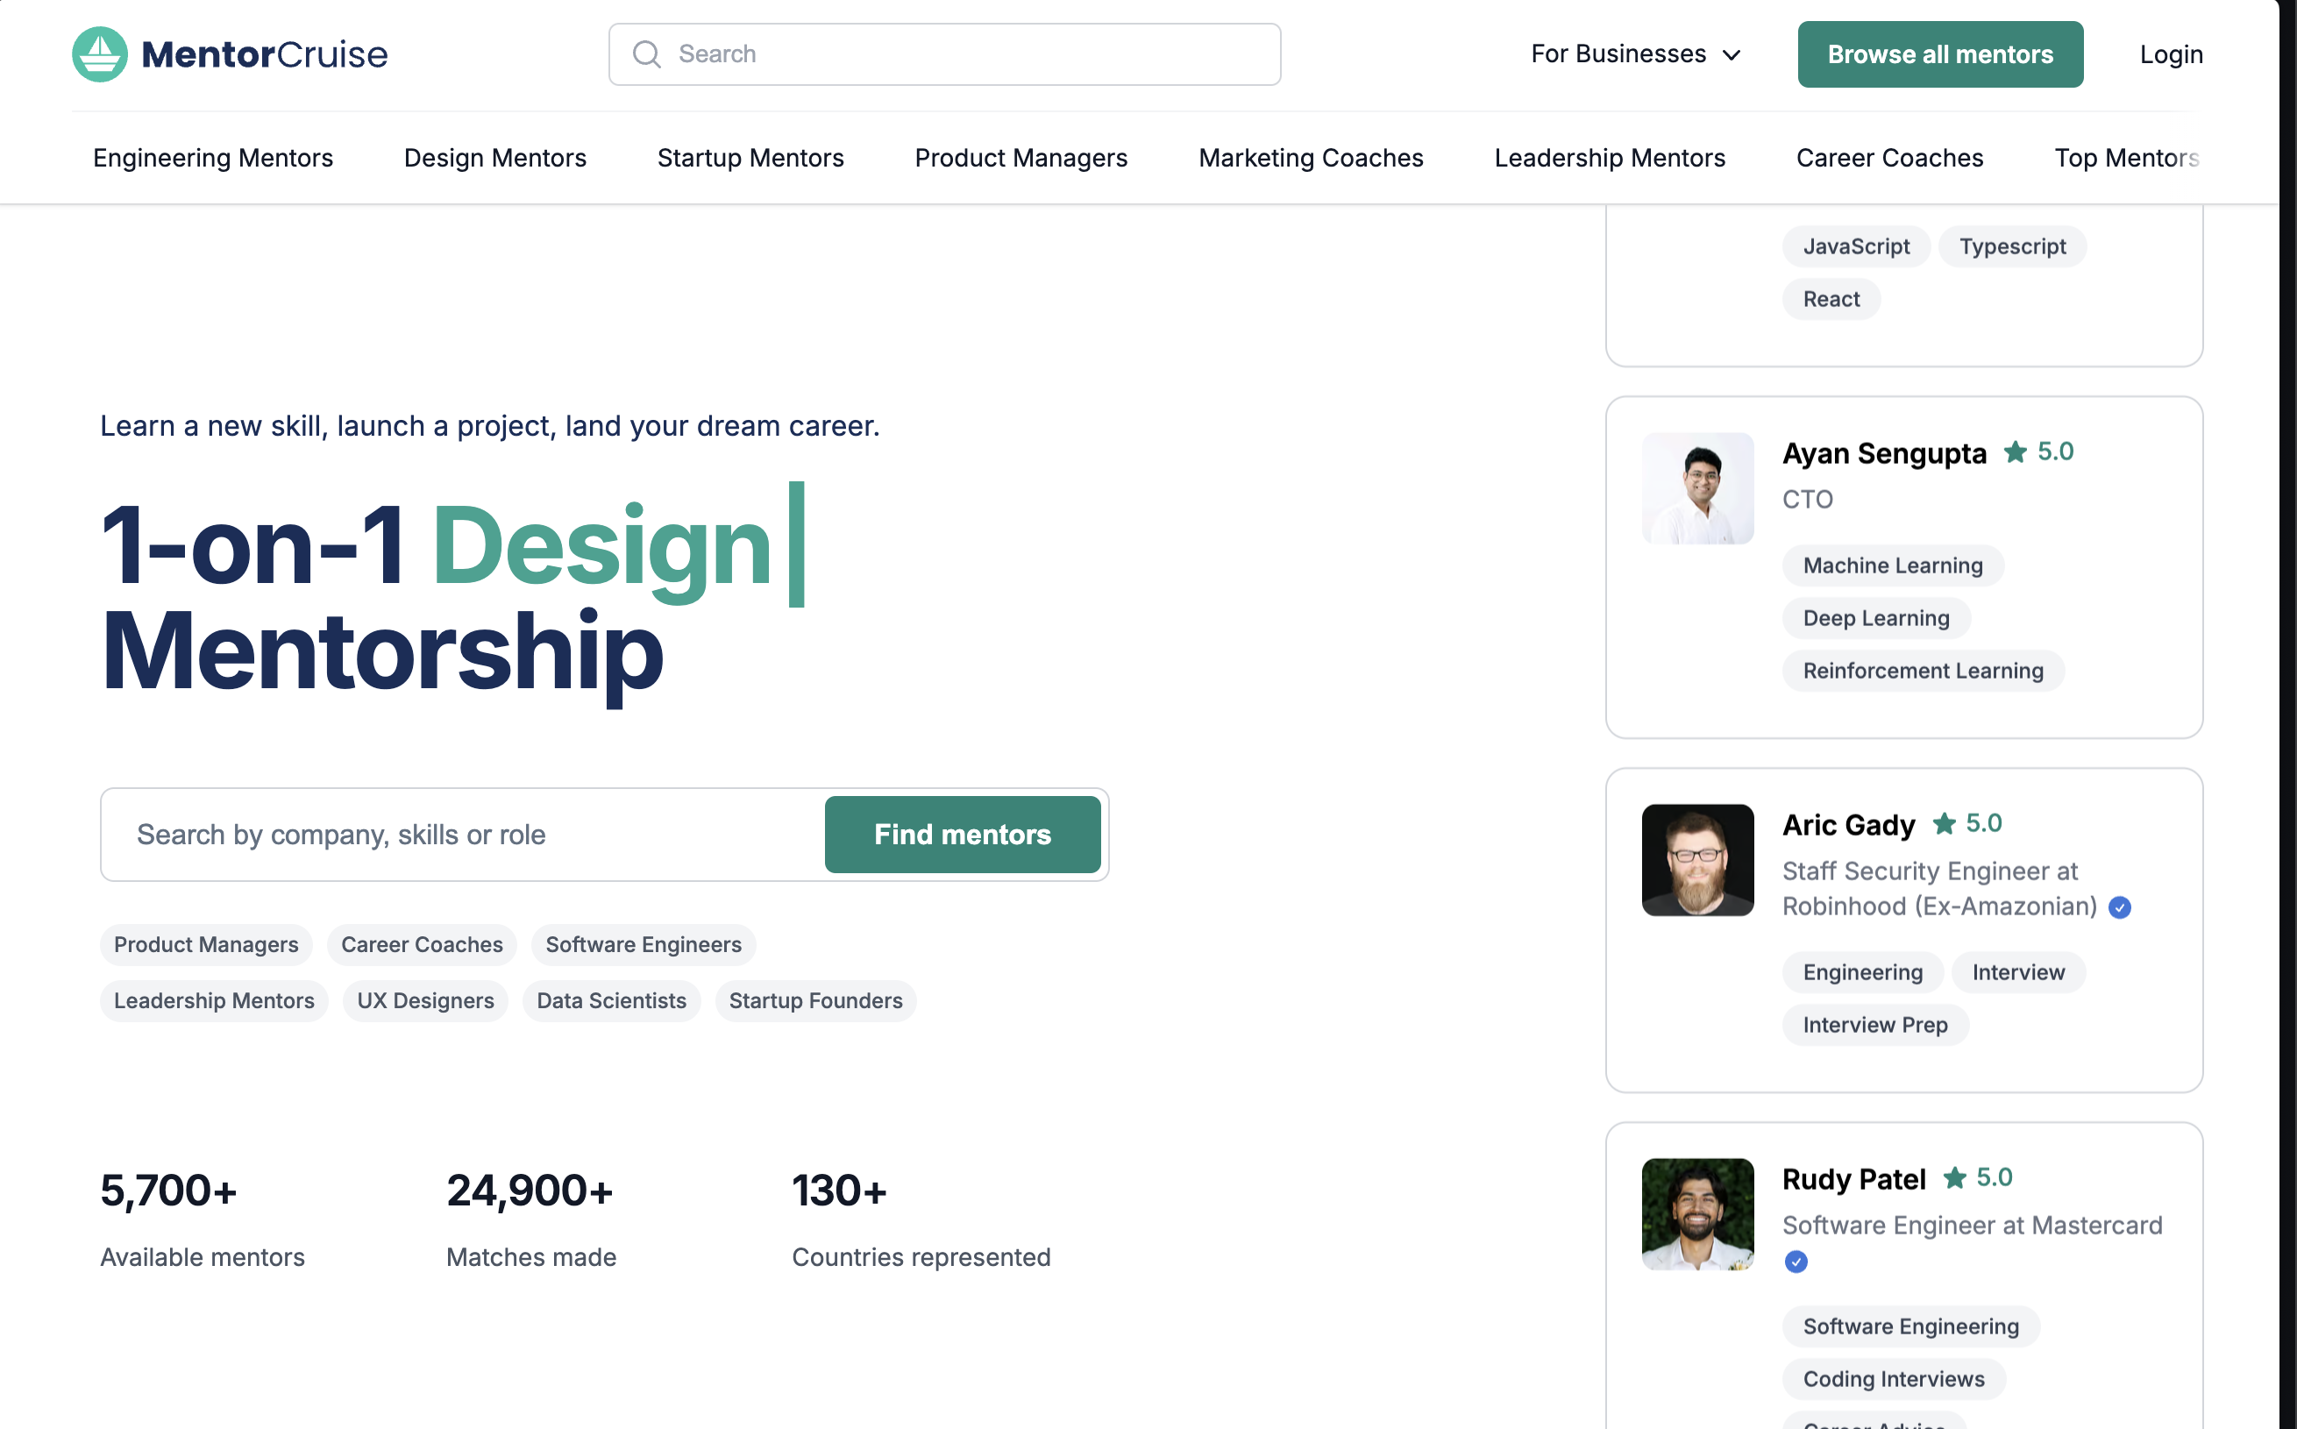The width and height of the screenshot is (2297, 1429).
Task: Open the Engineering Mentors menu item
Action: 212,158
